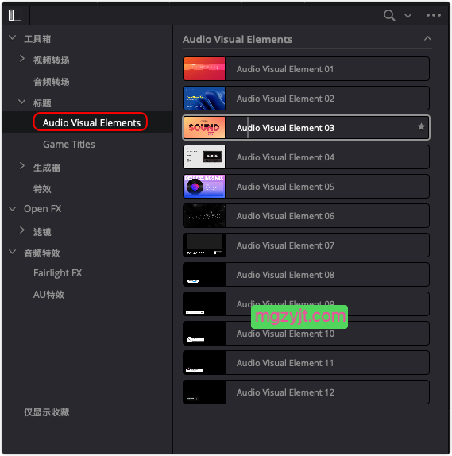Screen dimensions: 452x456
Task: Select Game Titles in sidebar
Action: pyautogui.click(x=69, y=145)
